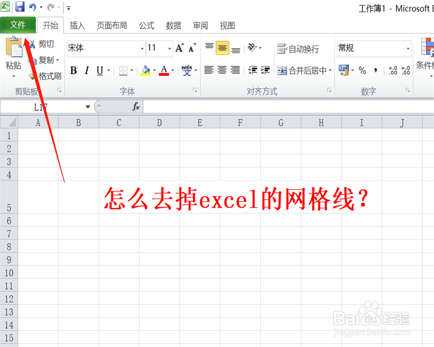Center text horizontally
This screenshot has width=434, height=347.
click(222, 70)
